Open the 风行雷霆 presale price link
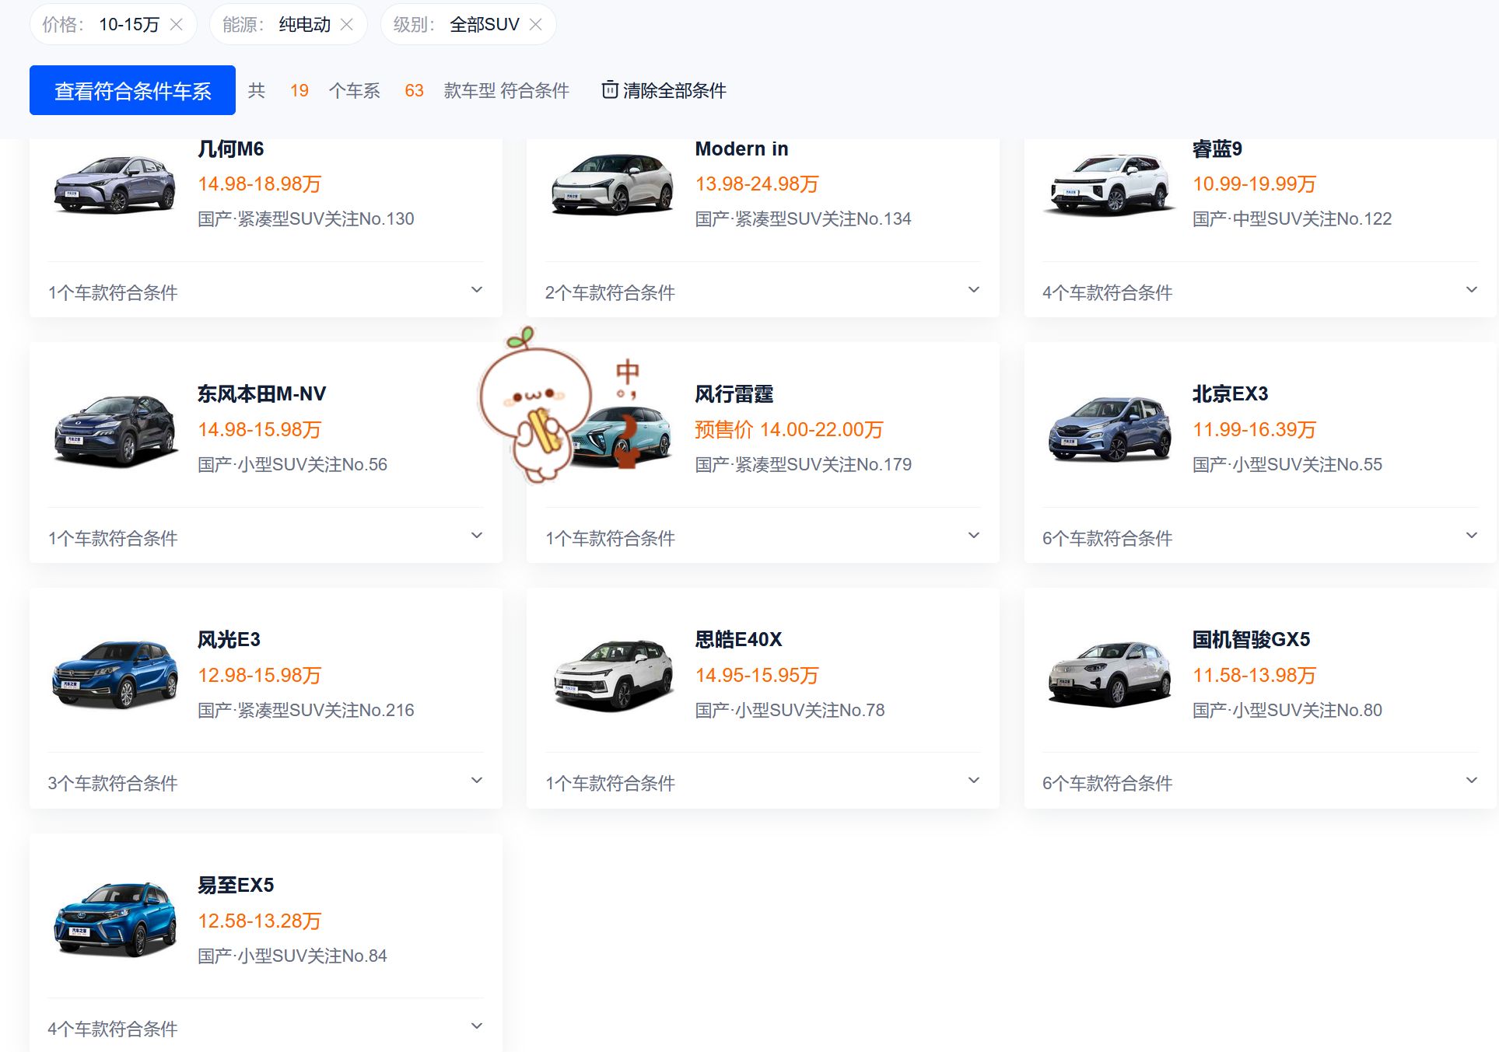Image resolution: width=1499 pixels, height=1052 pixels. click(788, 429)
